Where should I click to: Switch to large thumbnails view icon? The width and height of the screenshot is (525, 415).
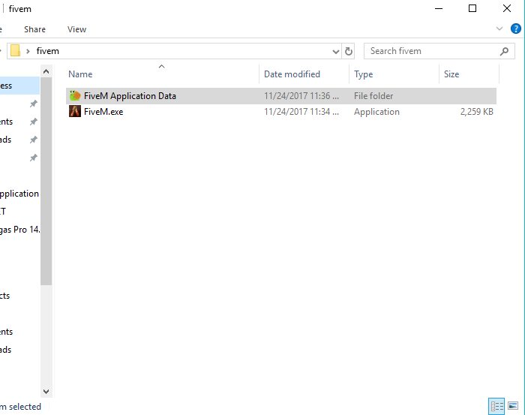tap(513, 406)
